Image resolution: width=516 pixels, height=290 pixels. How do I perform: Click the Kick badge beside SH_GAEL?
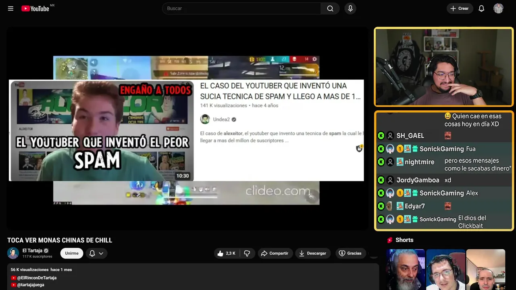click(x=381, y=136)
